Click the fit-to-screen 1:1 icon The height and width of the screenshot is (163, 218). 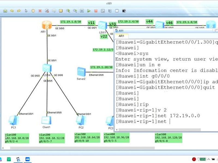82,11
